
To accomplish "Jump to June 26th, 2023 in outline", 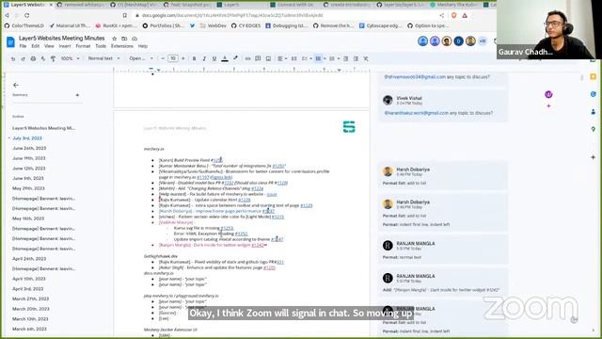I will (29, 148).
